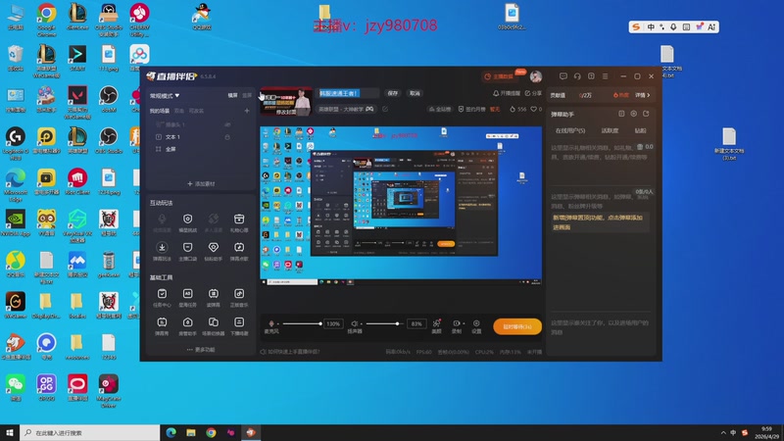The width and height of the screenshot is (784, 441).
Task: Open the 正版音乐 music tool
Action: pyautogui.click(x=239, y=297)
